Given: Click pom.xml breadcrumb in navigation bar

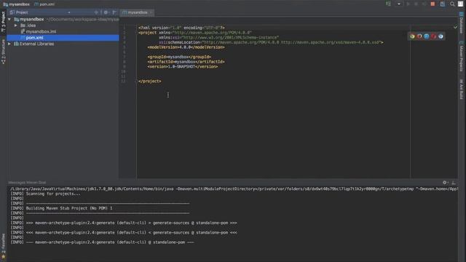Looking at the screenshot, I should [x=44, y=4].
